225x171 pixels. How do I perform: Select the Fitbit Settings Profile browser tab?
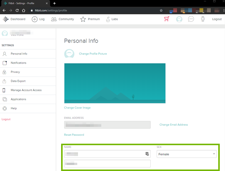25,3
